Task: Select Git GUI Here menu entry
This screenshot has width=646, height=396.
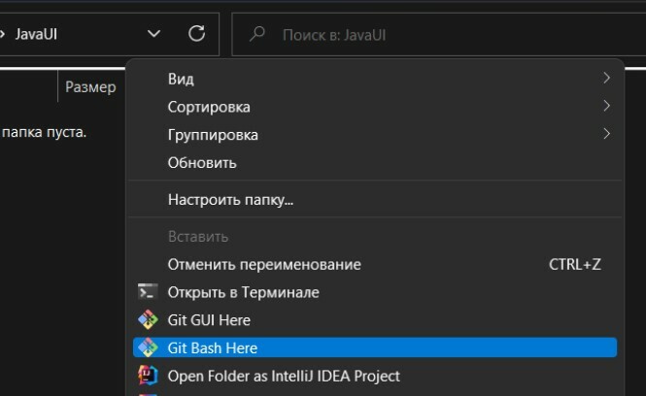Action: (375, 320)
